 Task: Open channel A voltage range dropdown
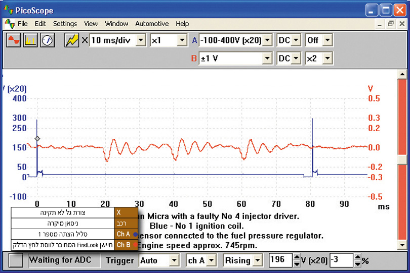click(267, 40)
